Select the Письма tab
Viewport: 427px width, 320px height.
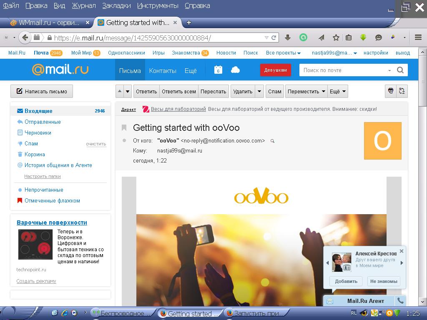point(130,70)
